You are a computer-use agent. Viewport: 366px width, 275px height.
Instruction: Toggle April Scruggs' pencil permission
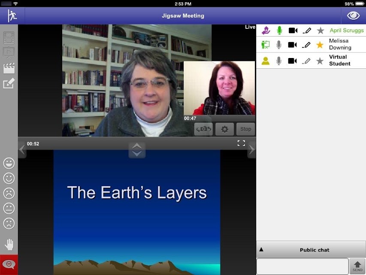tap(307, 31)
